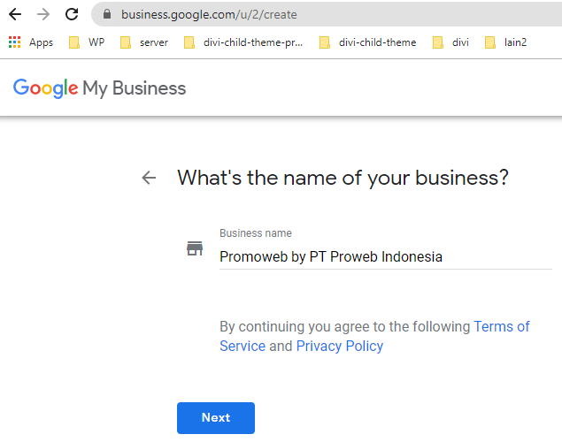Open the lain2 bookmarks folder
562x442 pixels.
505,42
